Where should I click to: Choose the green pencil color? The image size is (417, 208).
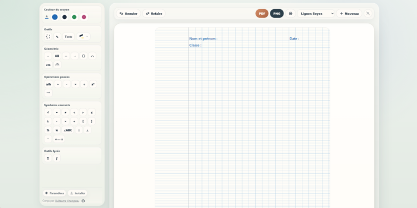(x=74, y=17)
